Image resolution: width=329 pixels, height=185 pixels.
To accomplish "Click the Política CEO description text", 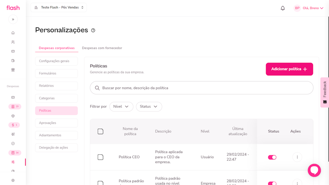I will coord(169,157).
